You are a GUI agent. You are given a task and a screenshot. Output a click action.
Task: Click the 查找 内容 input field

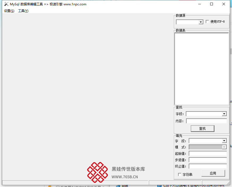coord(206,121)
